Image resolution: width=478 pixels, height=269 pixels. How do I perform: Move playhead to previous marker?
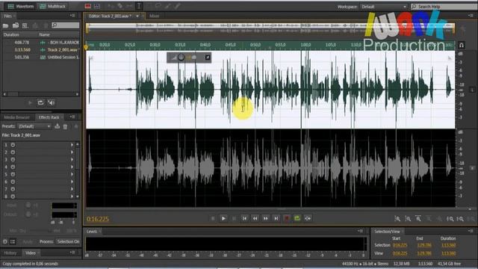click(244, 218)
